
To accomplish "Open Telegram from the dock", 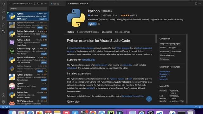I will (102, 112).
